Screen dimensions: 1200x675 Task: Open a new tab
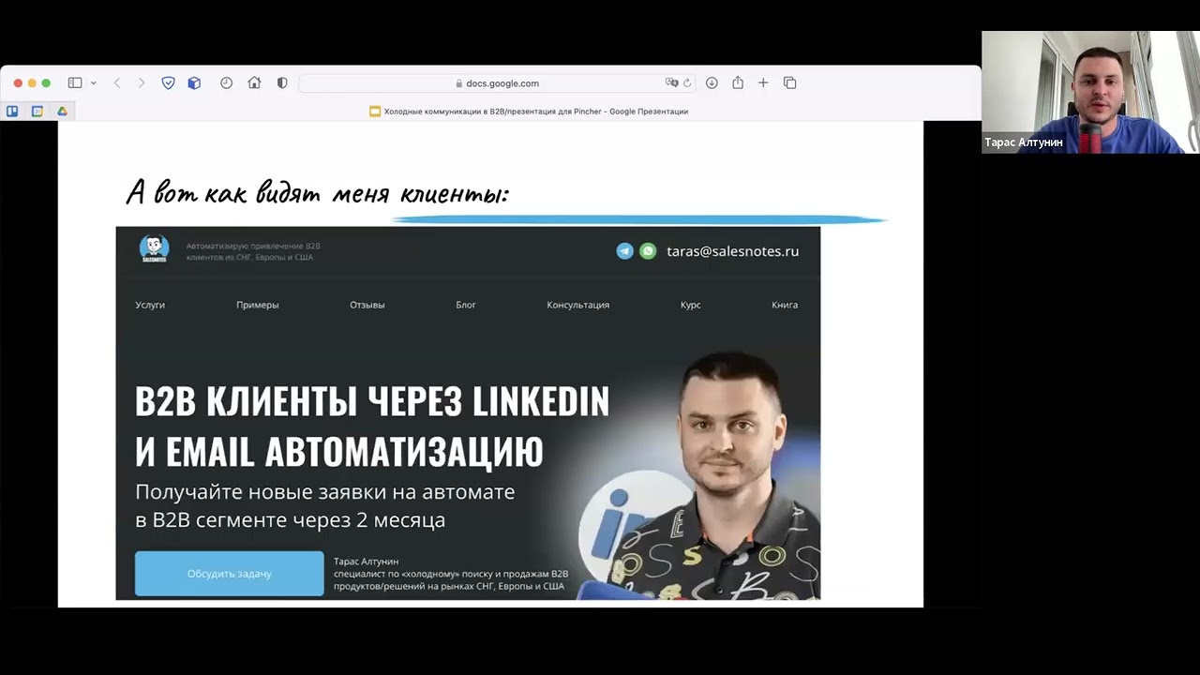tap(763, 83)
